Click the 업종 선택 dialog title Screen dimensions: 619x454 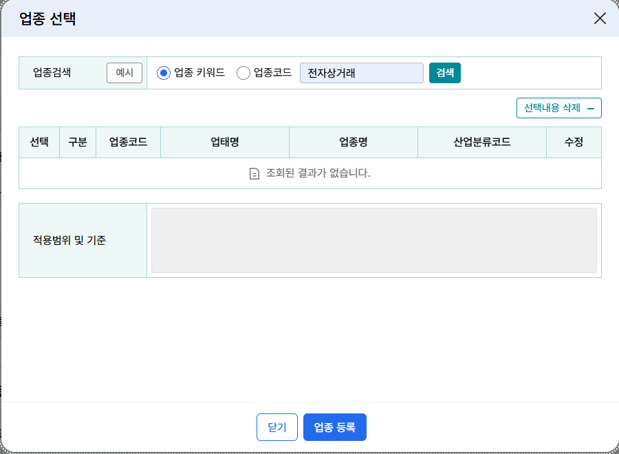[x=47, y=19]
